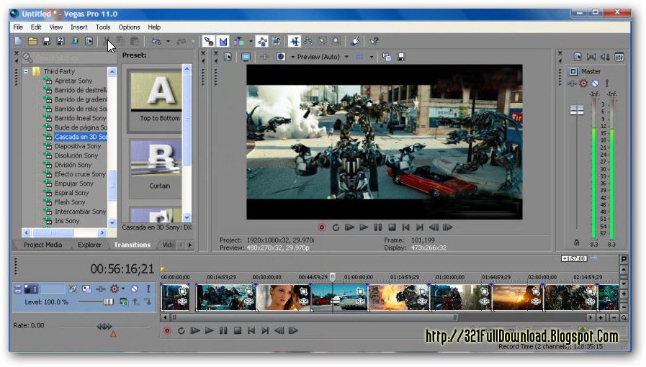Click Record in the video preview controls
Viewport: 646px width, 367px height.
tap(322, 227)
